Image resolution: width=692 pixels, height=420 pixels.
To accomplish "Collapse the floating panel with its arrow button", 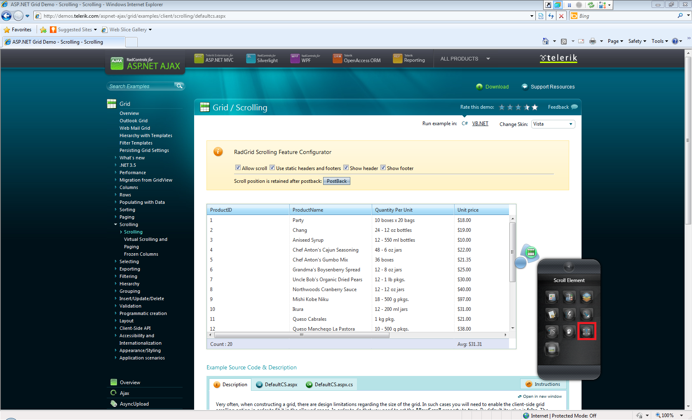I will (x=569, y=266).
